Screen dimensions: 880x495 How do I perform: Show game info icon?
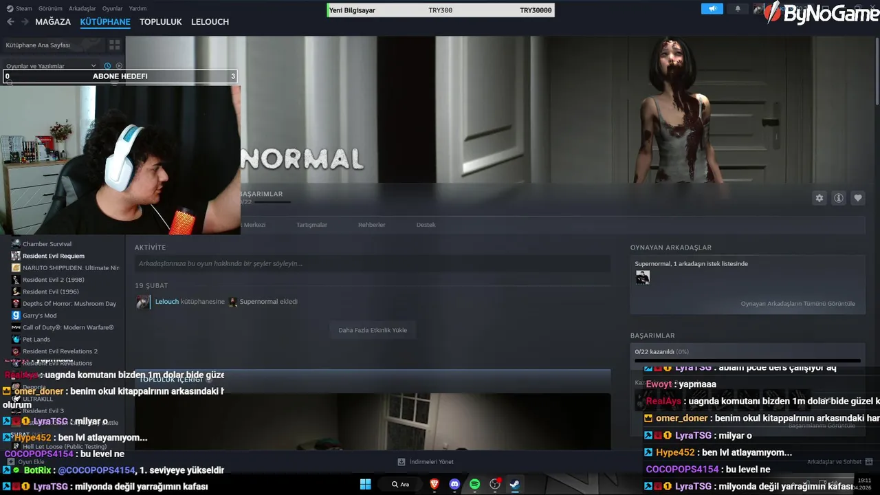click(839, 198)
